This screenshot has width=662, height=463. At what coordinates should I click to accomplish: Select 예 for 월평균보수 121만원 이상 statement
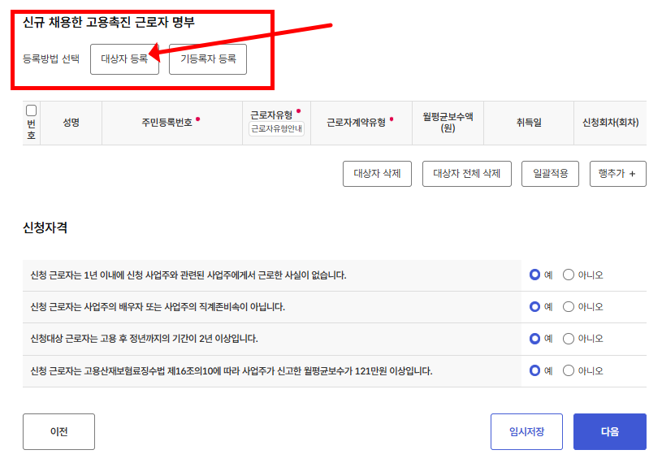tap(535, 370)
